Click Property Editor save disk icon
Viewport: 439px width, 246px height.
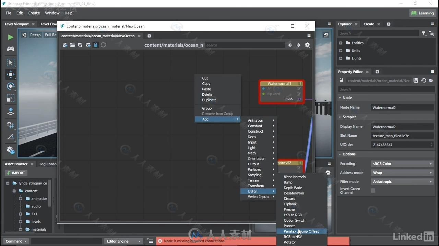tap(416, 81)
